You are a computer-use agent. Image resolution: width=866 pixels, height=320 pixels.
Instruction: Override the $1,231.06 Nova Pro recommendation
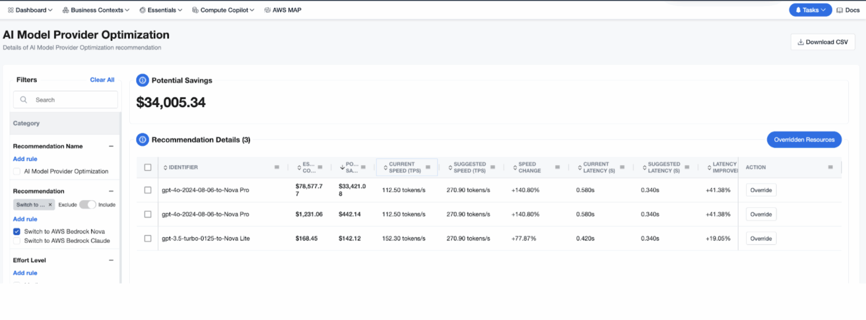coord(761,214)
